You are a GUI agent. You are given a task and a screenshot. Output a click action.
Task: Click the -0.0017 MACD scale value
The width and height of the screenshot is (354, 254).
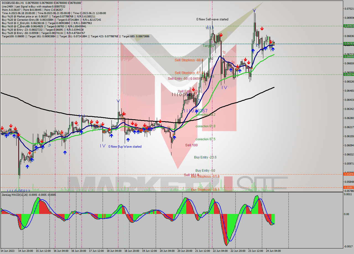click(x=348, y=247)
